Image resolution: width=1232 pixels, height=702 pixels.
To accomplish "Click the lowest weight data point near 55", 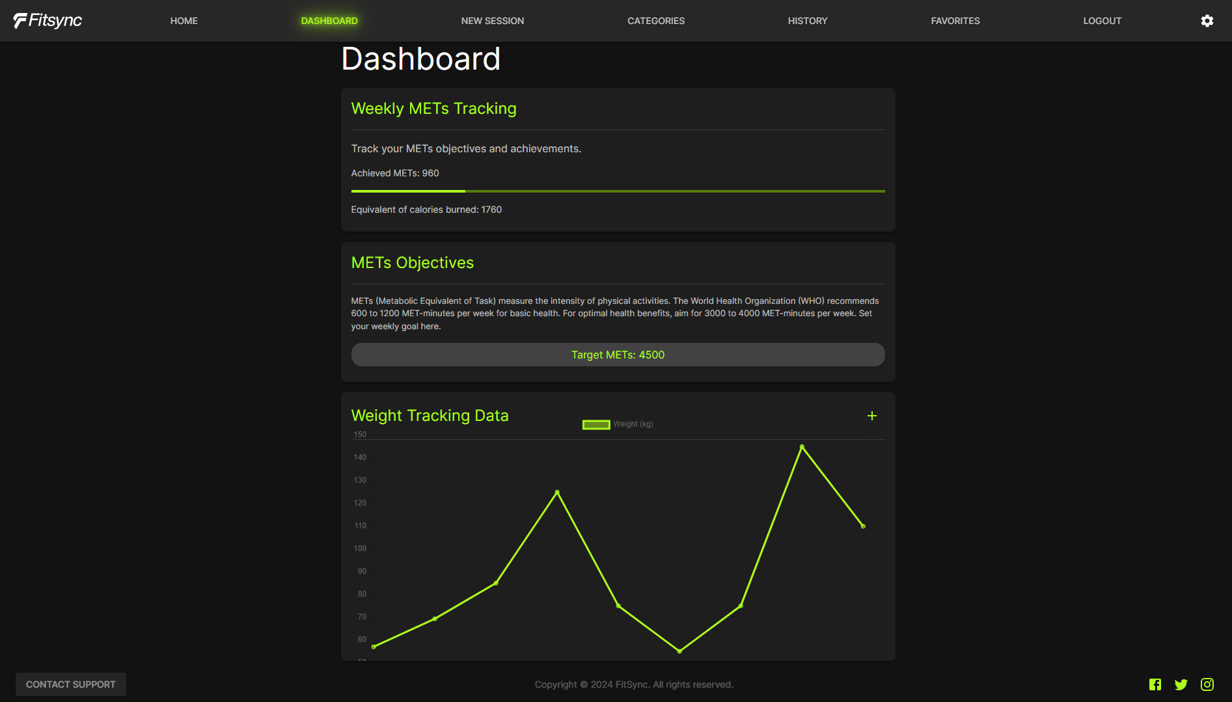I will pyautogui.click(x=679, y=651).
